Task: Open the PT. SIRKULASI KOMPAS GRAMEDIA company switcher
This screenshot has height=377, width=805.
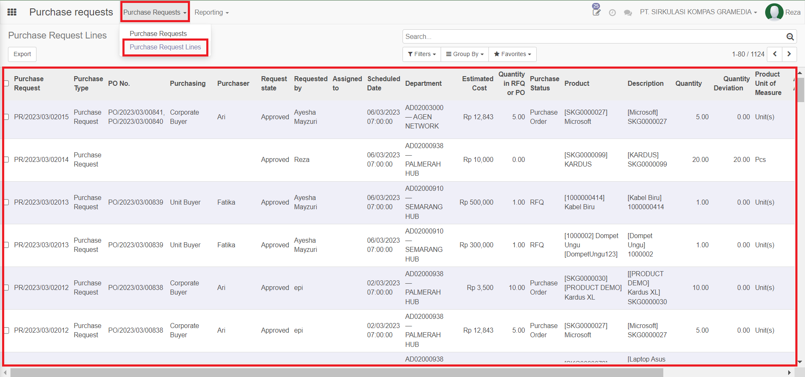Action: tap(698, 12)
